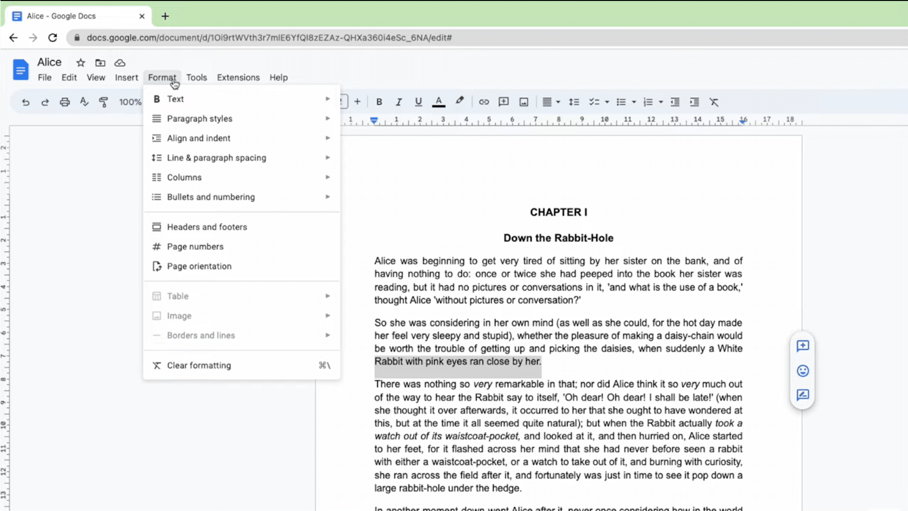Image resolution: width=908 pixels, height=511 pixels.
Task: Toggle Bold formatting in toolbar
Action: click(379, 102)
